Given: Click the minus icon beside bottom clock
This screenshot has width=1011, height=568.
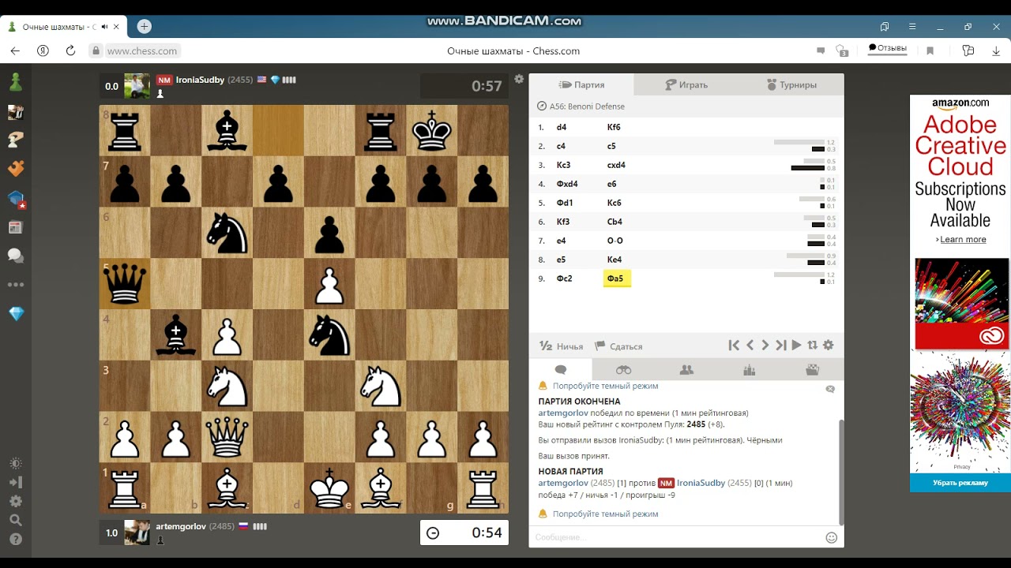Looking at the screenshot, I should [433, 533].
